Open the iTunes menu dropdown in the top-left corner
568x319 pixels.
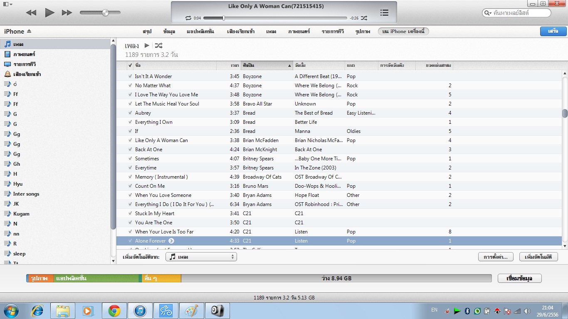coord(7,4)
